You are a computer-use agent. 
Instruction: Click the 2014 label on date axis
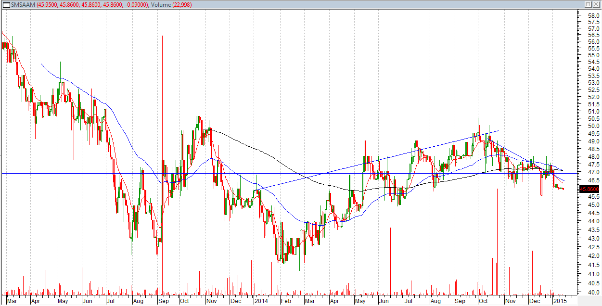(x=262, y=302)
